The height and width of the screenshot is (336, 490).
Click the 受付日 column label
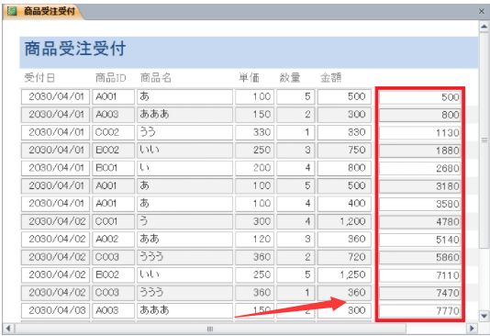pyautogui.click(x=39, y=77)
